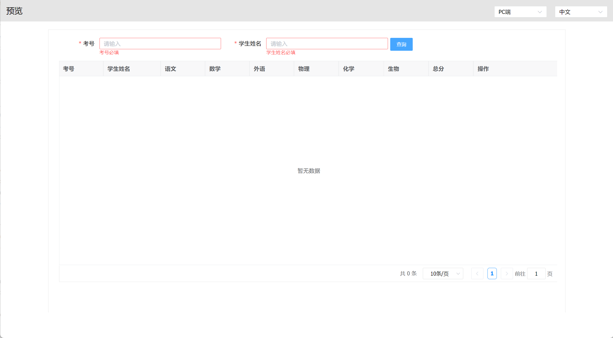Click the 总分 column header
The width and height of the screenshot is (613, 338).
pyautogui.click(x=438, y=69)
